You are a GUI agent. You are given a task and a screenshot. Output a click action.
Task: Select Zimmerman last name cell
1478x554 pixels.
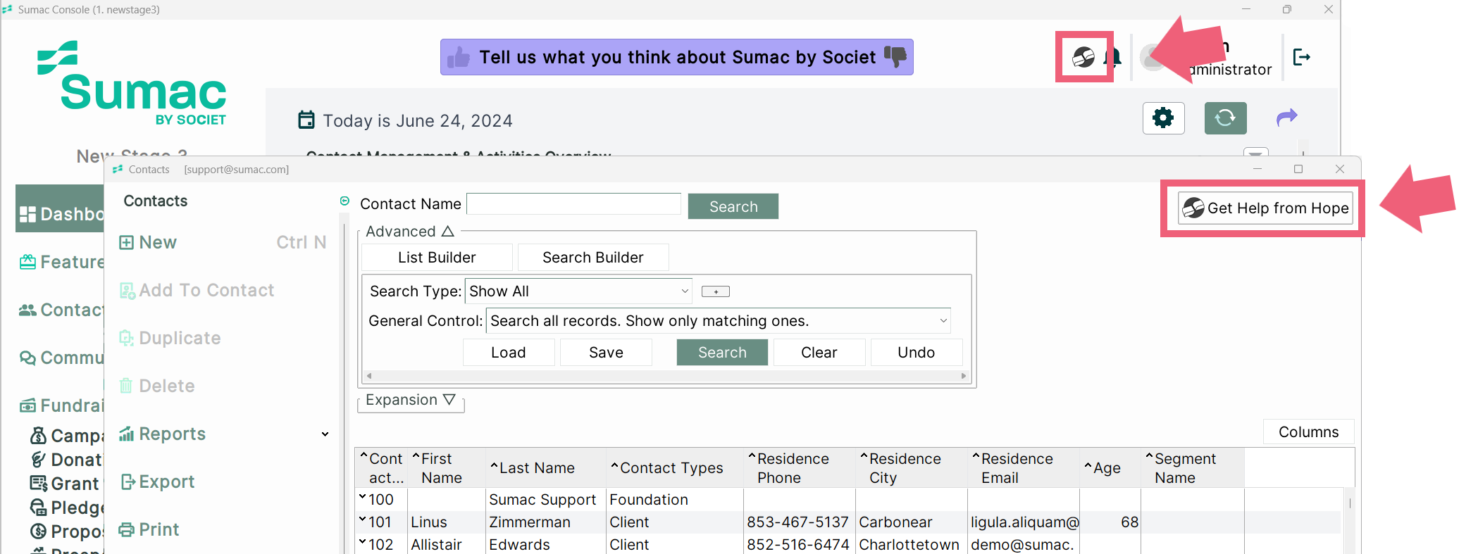(x=546, y=522)
